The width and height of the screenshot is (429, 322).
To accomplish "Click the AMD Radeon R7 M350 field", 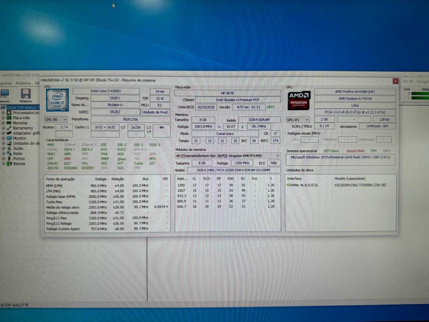I will tap(355, 99).
